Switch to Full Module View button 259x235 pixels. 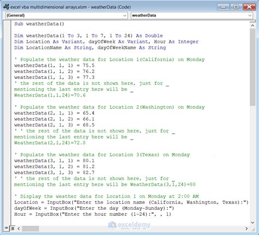[13, 228]
